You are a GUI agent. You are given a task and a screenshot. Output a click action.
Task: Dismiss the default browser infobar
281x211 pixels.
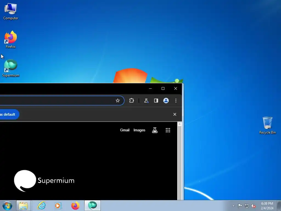175,114
